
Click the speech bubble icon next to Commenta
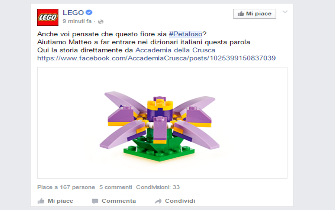click(95, 201)
